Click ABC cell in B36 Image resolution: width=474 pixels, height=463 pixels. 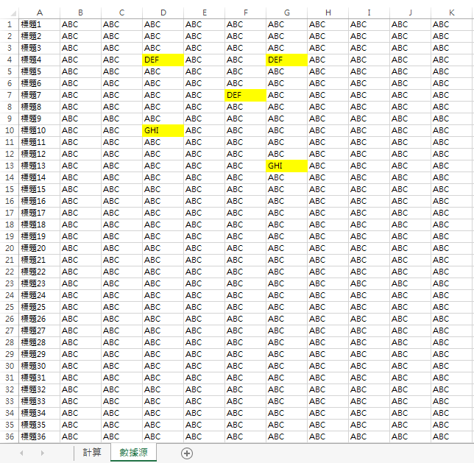pyautogui.click(x=80, y=437)
